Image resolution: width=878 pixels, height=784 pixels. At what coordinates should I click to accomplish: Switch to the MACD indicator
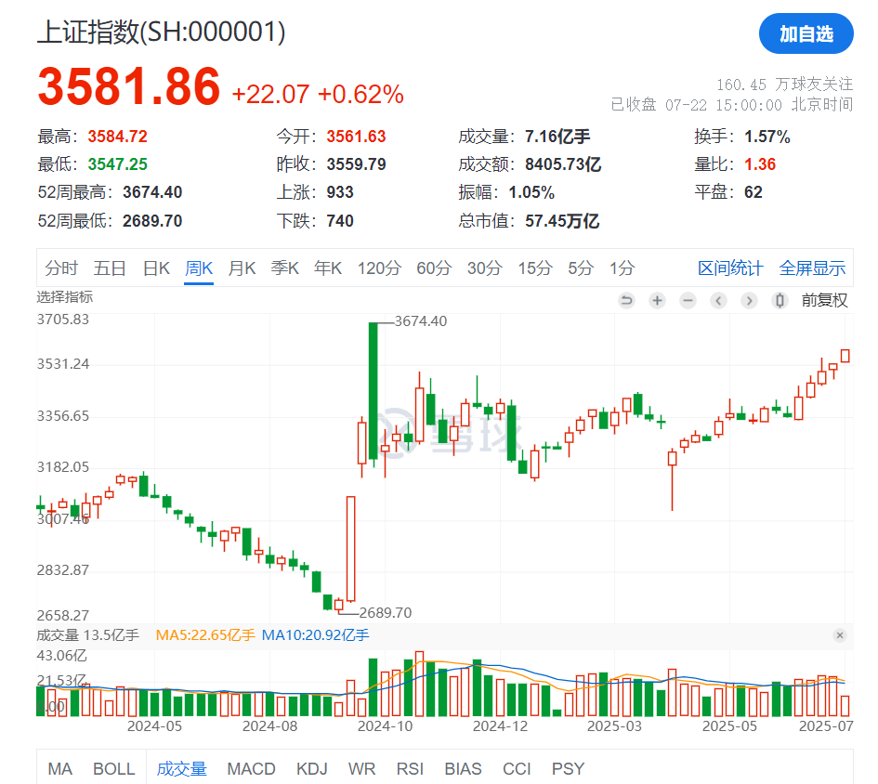[x=252, y=769]
